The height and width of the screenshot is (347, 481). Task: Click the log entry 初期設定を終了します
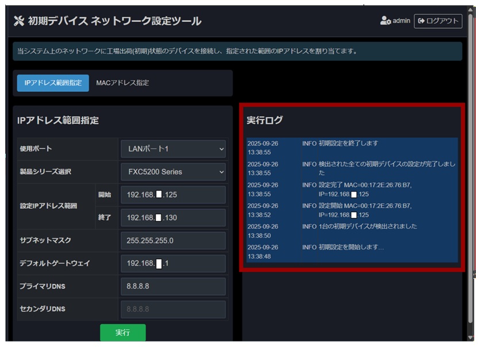click(x=348, y=143)
